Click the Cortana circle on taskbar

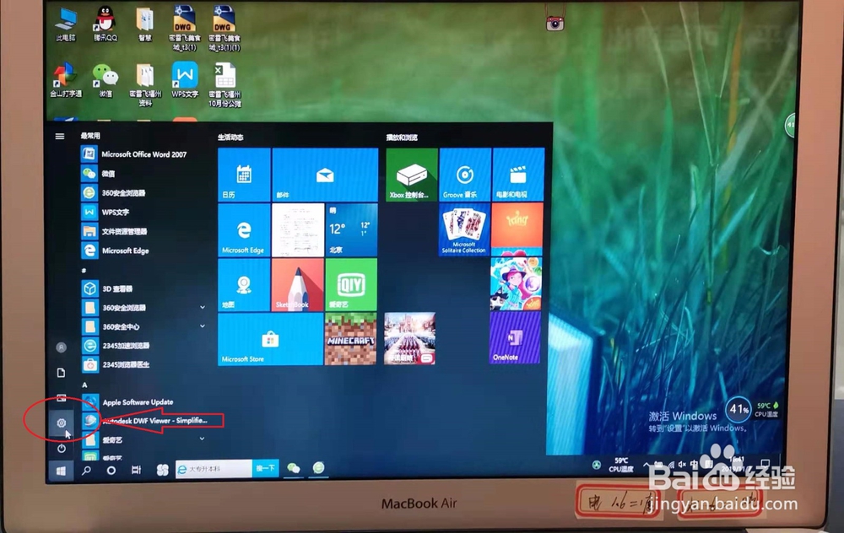pos(111,470)
